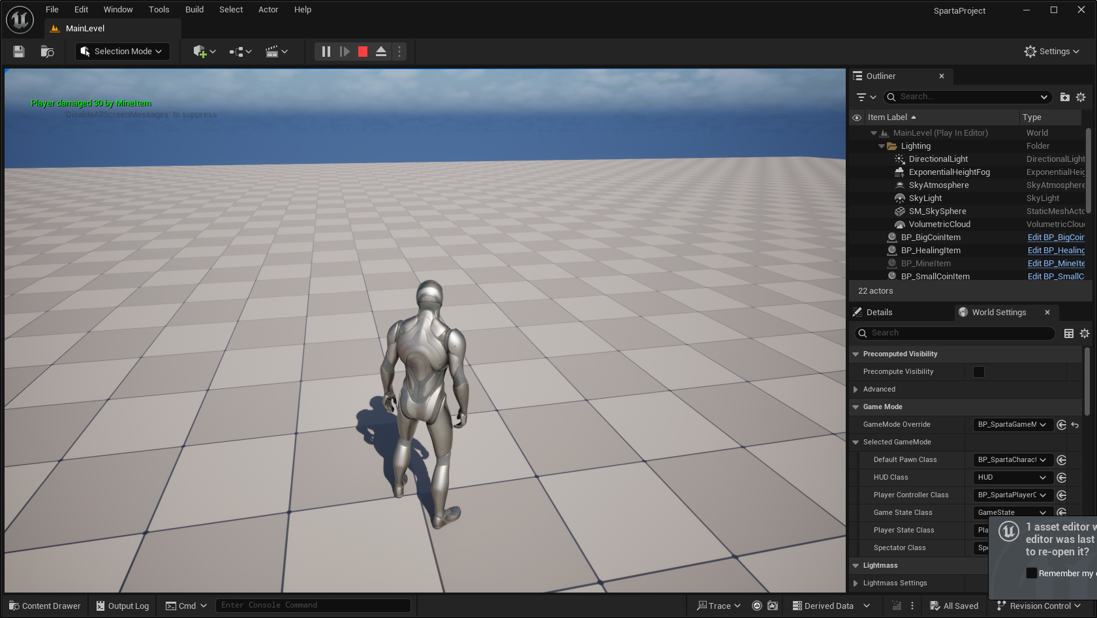Expand the Advanced section under Precomputed Visibility
This screenshot has height=618, width=1097.
click(856, 390)
